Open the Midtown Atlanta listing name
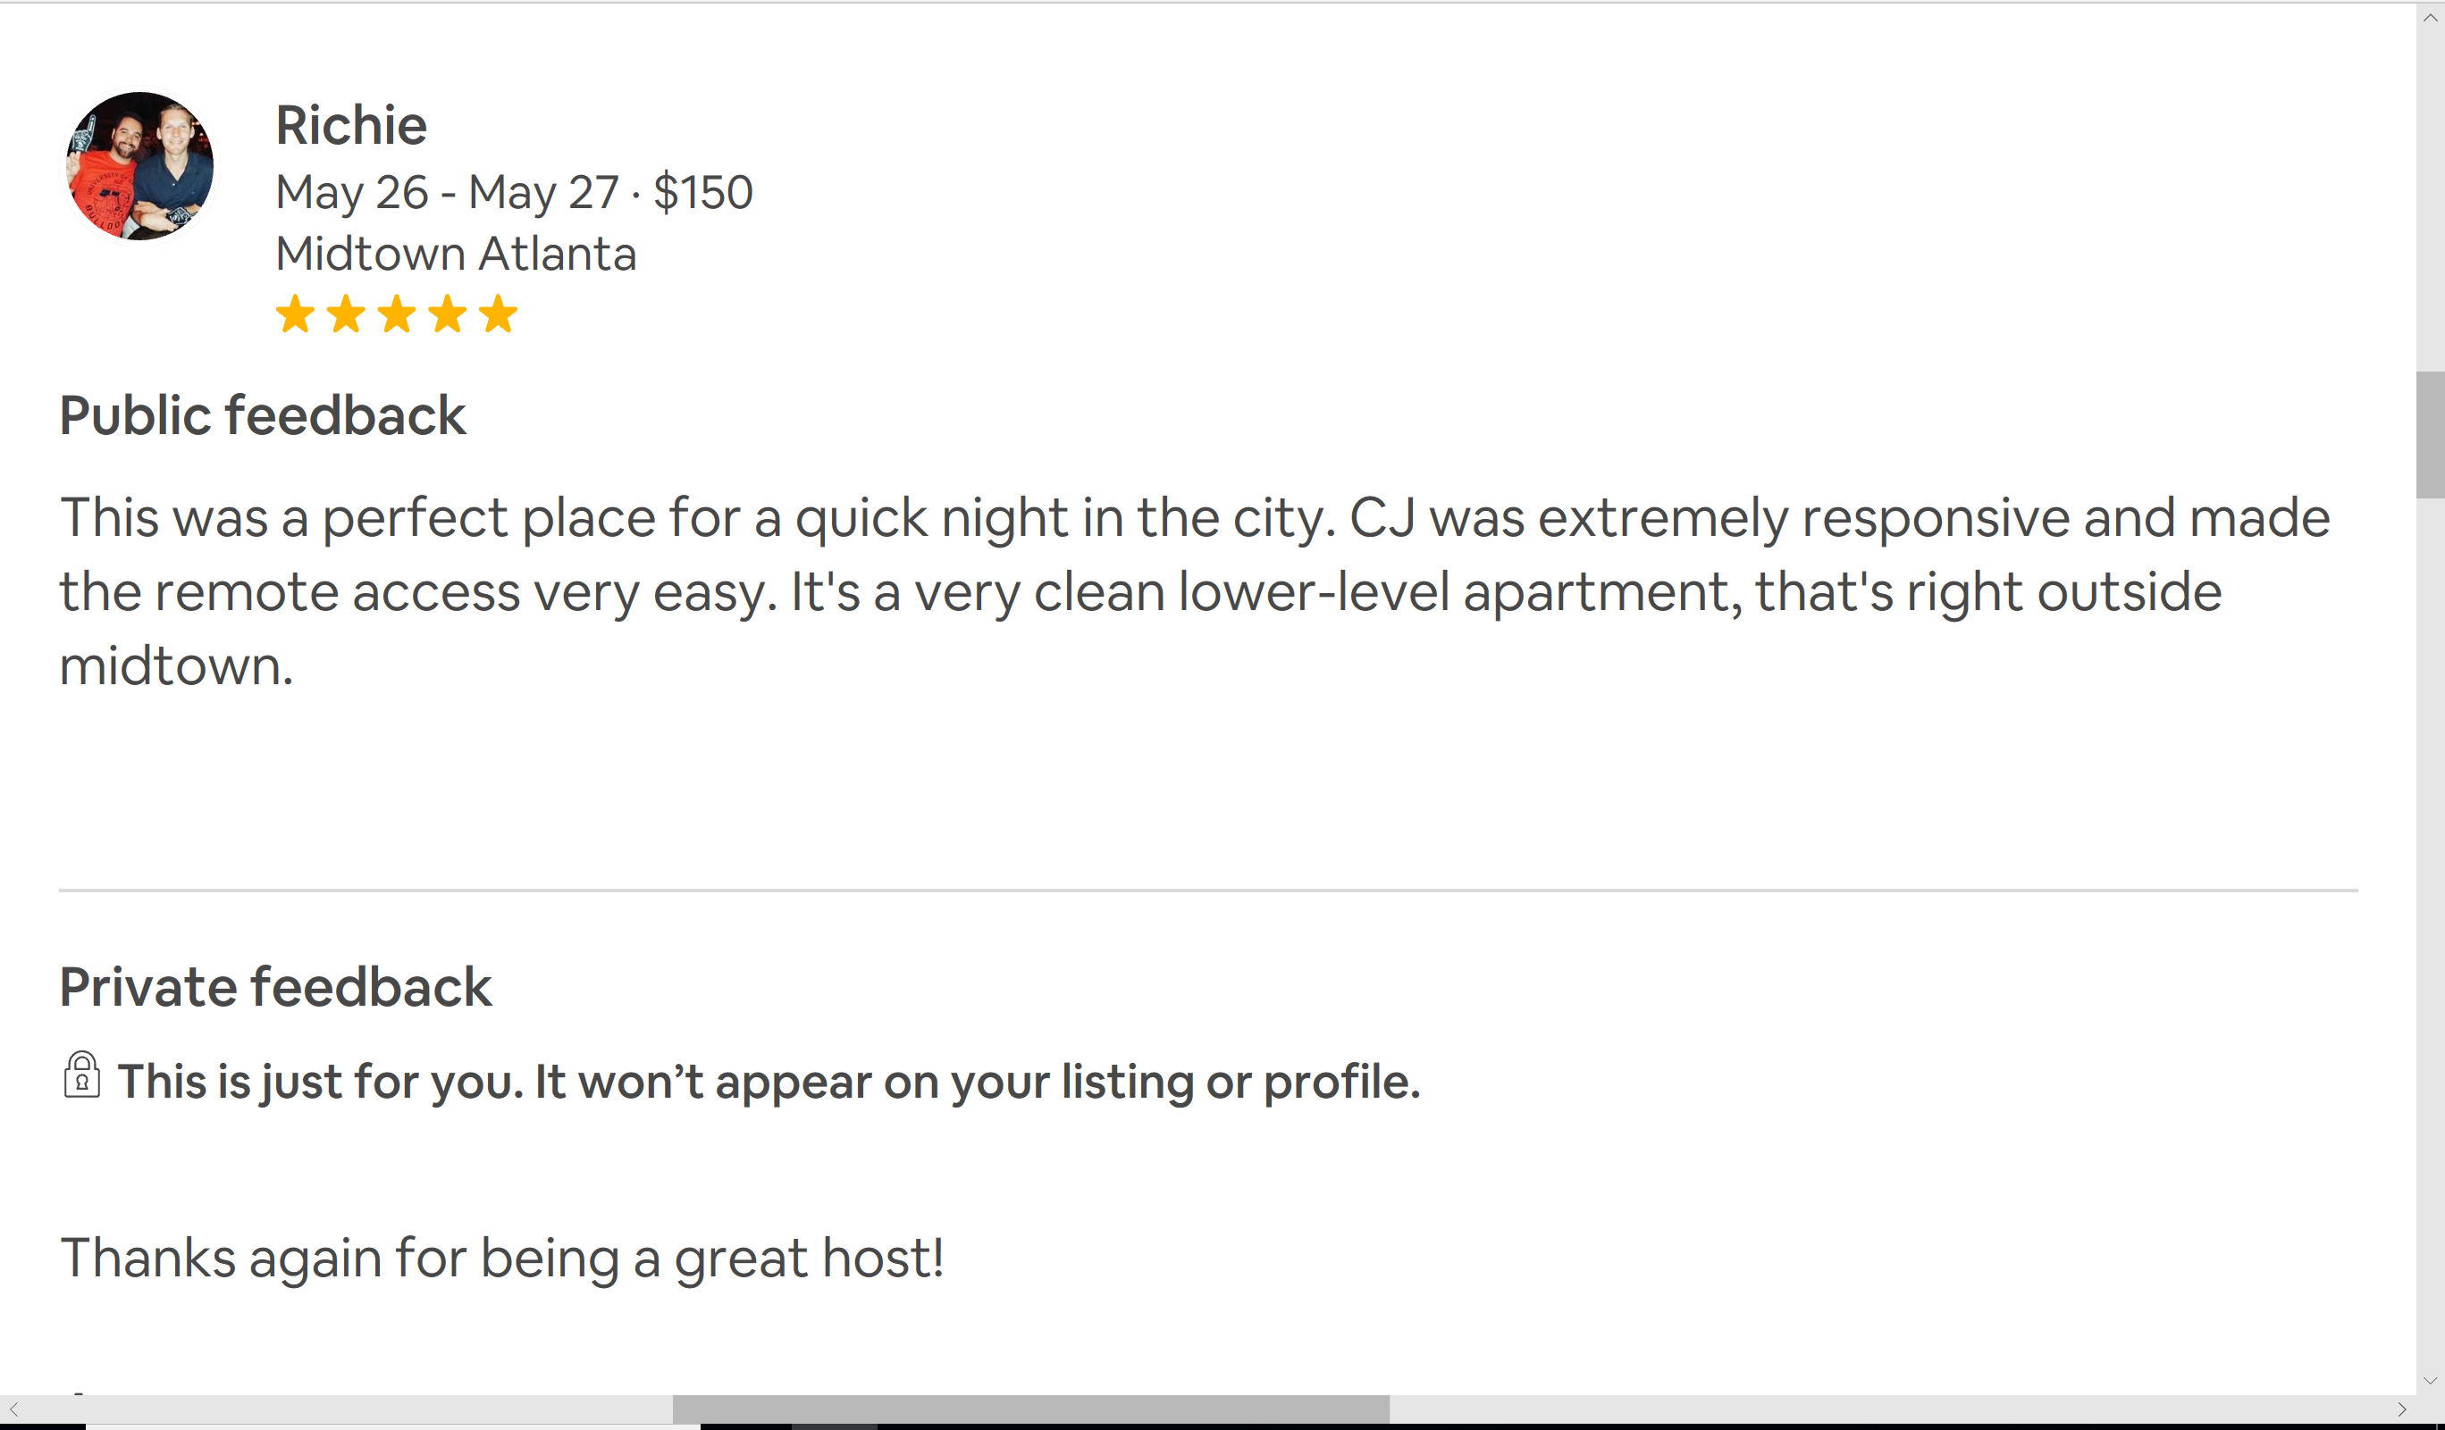Screen dimensions: 2445x1430 (x=456, y=254)
